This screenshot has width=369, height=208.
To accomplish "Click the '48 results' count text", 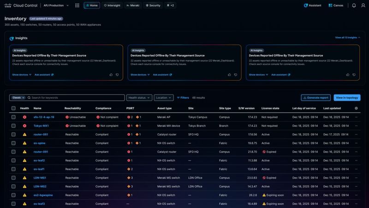I will [x=198, y=98].
